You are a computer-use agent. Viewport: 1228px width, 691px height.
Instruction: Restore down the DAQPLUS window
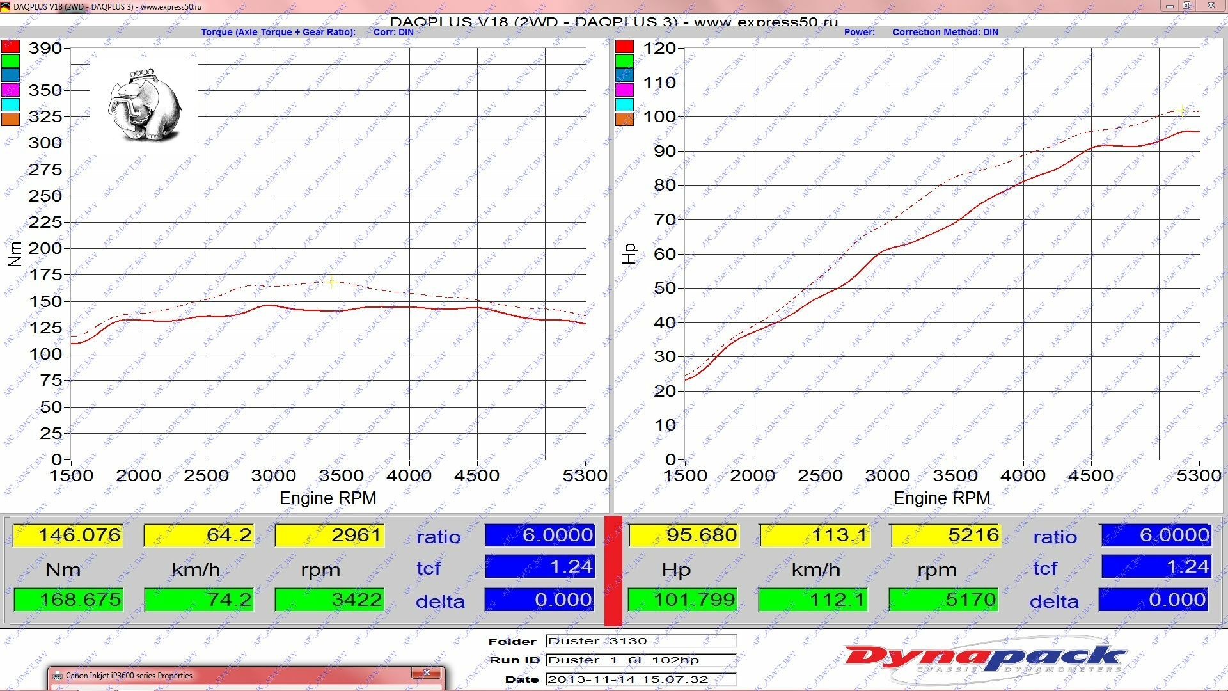point(1186,6)
